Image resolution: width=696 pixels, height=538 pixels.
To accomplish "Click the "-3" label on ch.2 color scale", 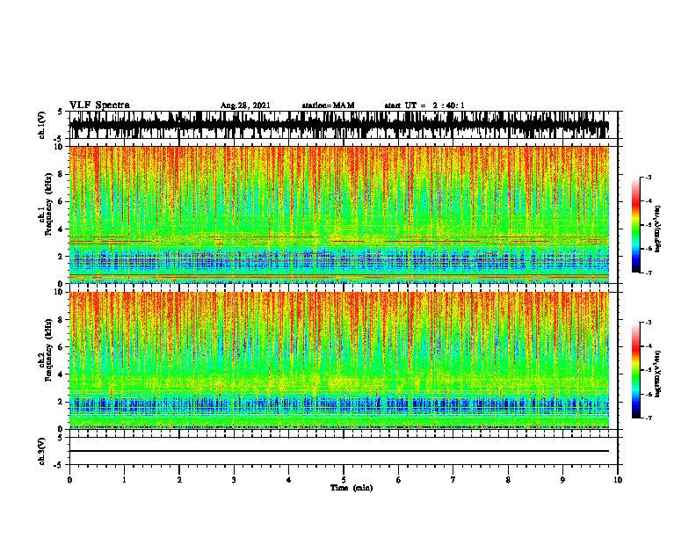I will tap(649, 323).
